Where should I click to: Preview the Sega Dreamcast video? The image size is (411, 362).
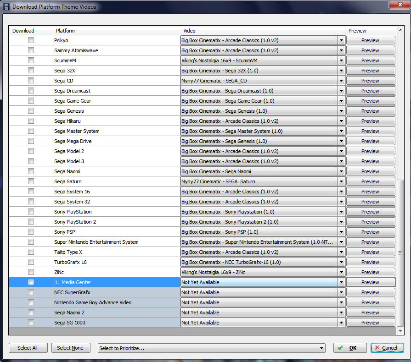click(x=371, y=91)
